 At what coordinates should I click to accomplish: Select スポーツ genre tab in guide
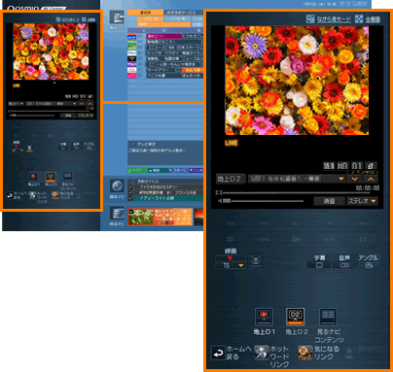[178, 170]
